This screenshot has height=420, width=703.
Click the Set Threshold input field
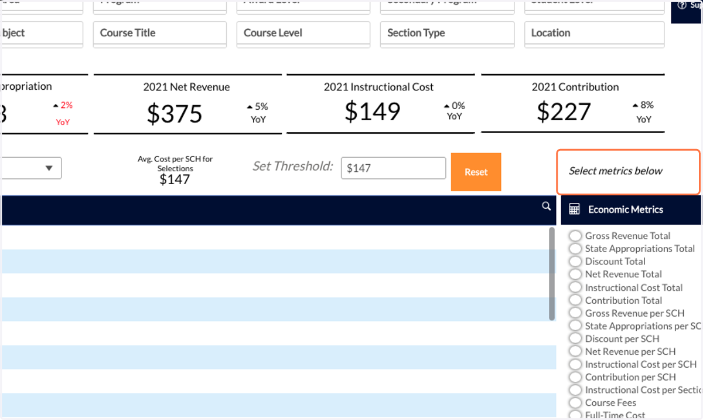pos(393,168)
